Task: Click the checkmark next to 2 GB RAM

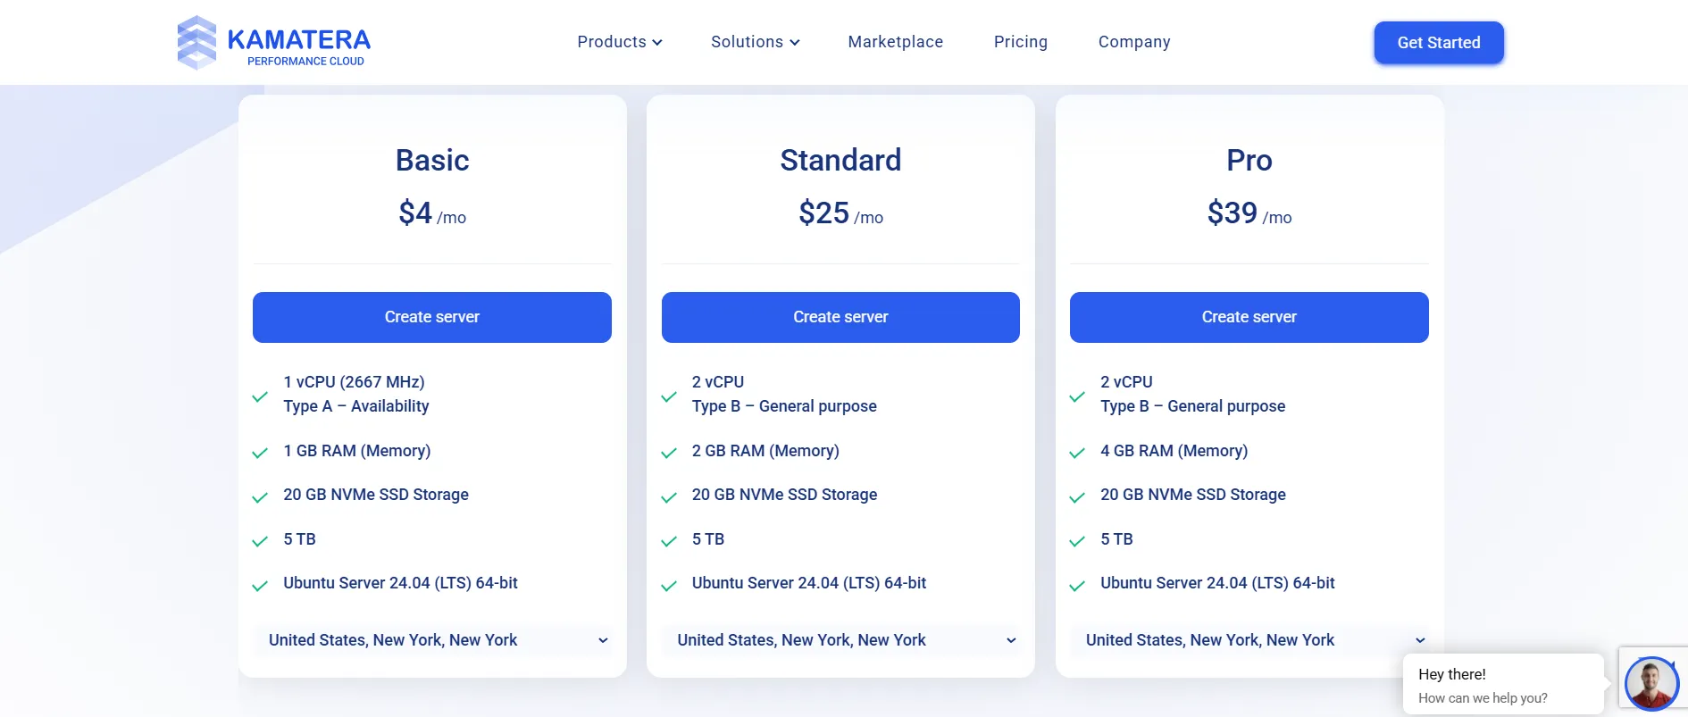Action: pos(668,453)
